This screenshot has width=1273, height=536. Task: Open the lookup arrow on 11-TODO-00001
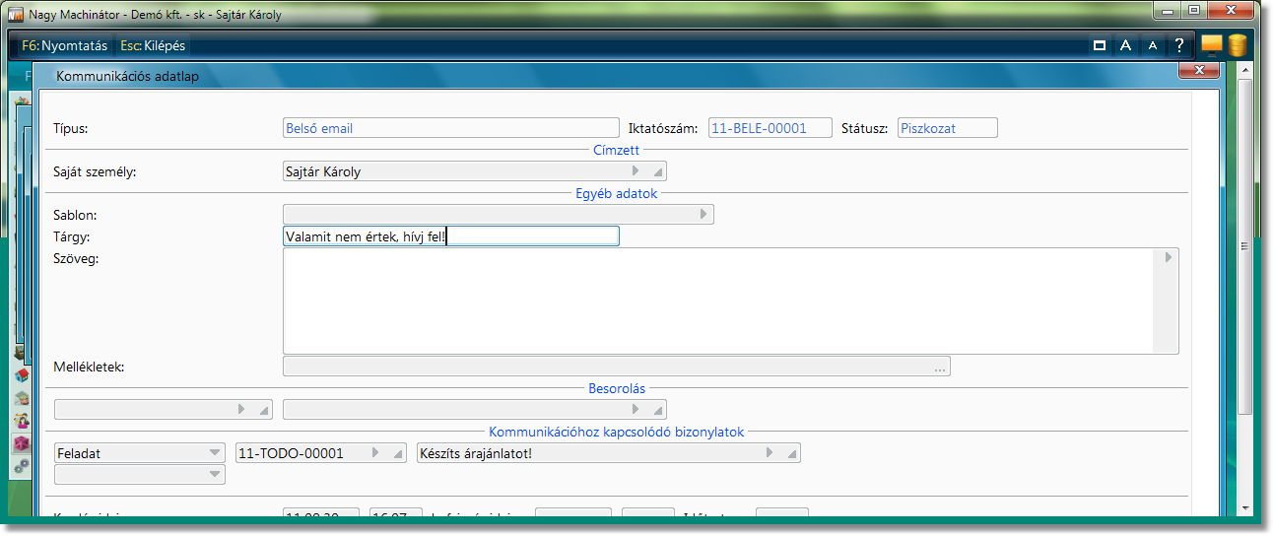coord(375,453)
